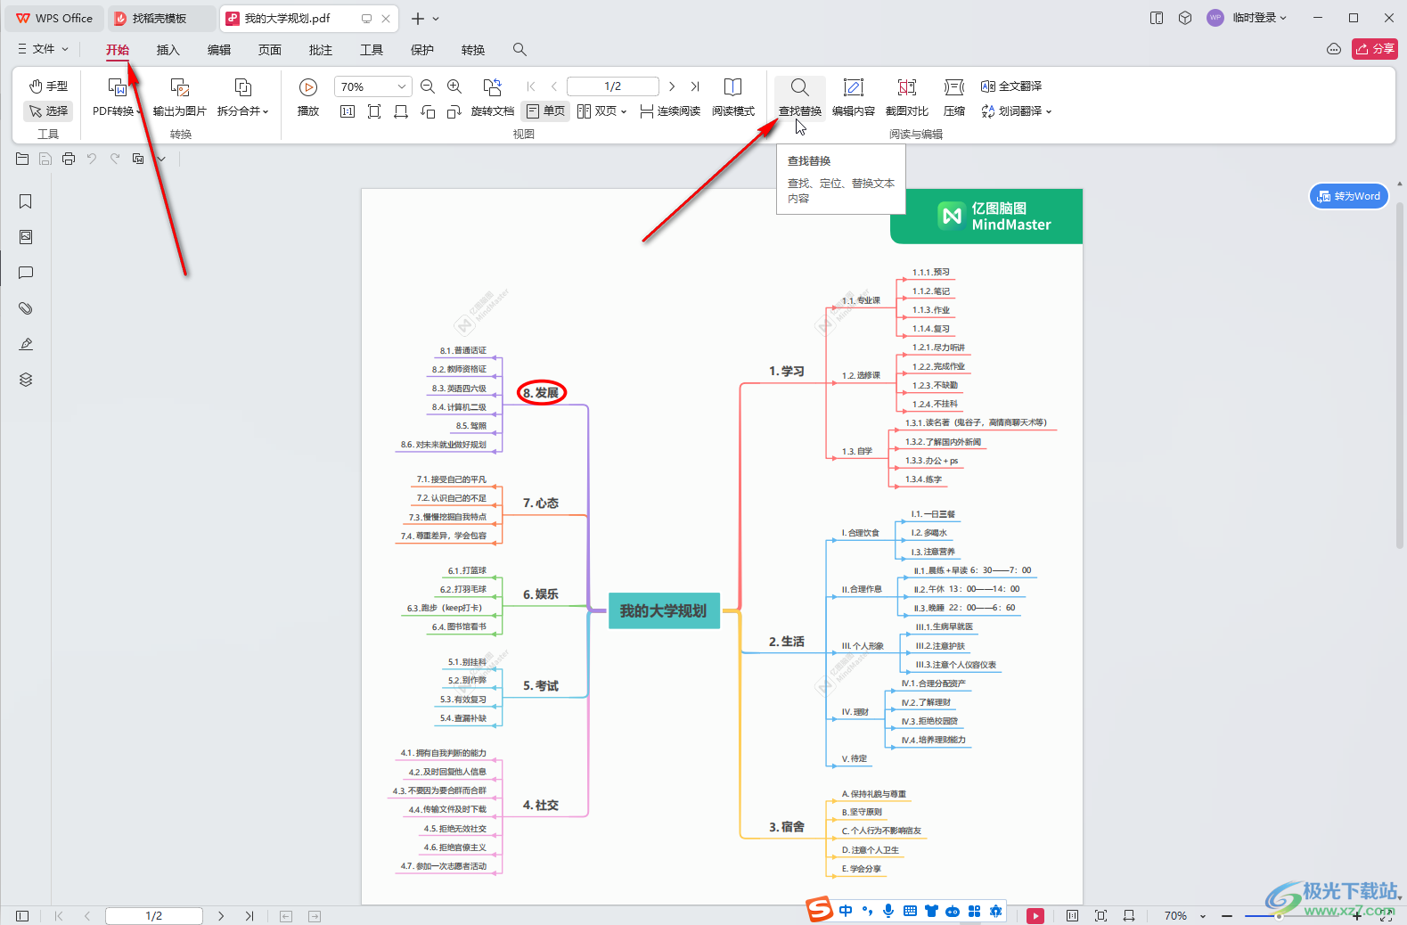
Task: Click the 分享 Share button
Action: point(1374,49)
